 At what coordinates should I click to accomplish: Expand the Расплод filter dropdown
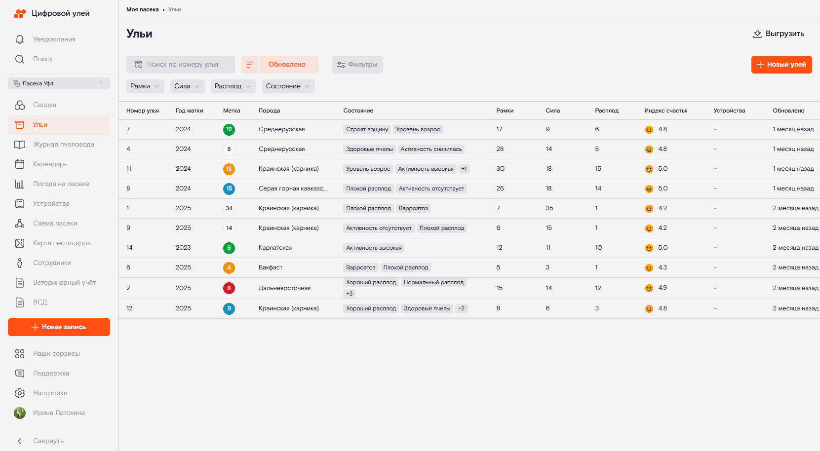(233, 86)
